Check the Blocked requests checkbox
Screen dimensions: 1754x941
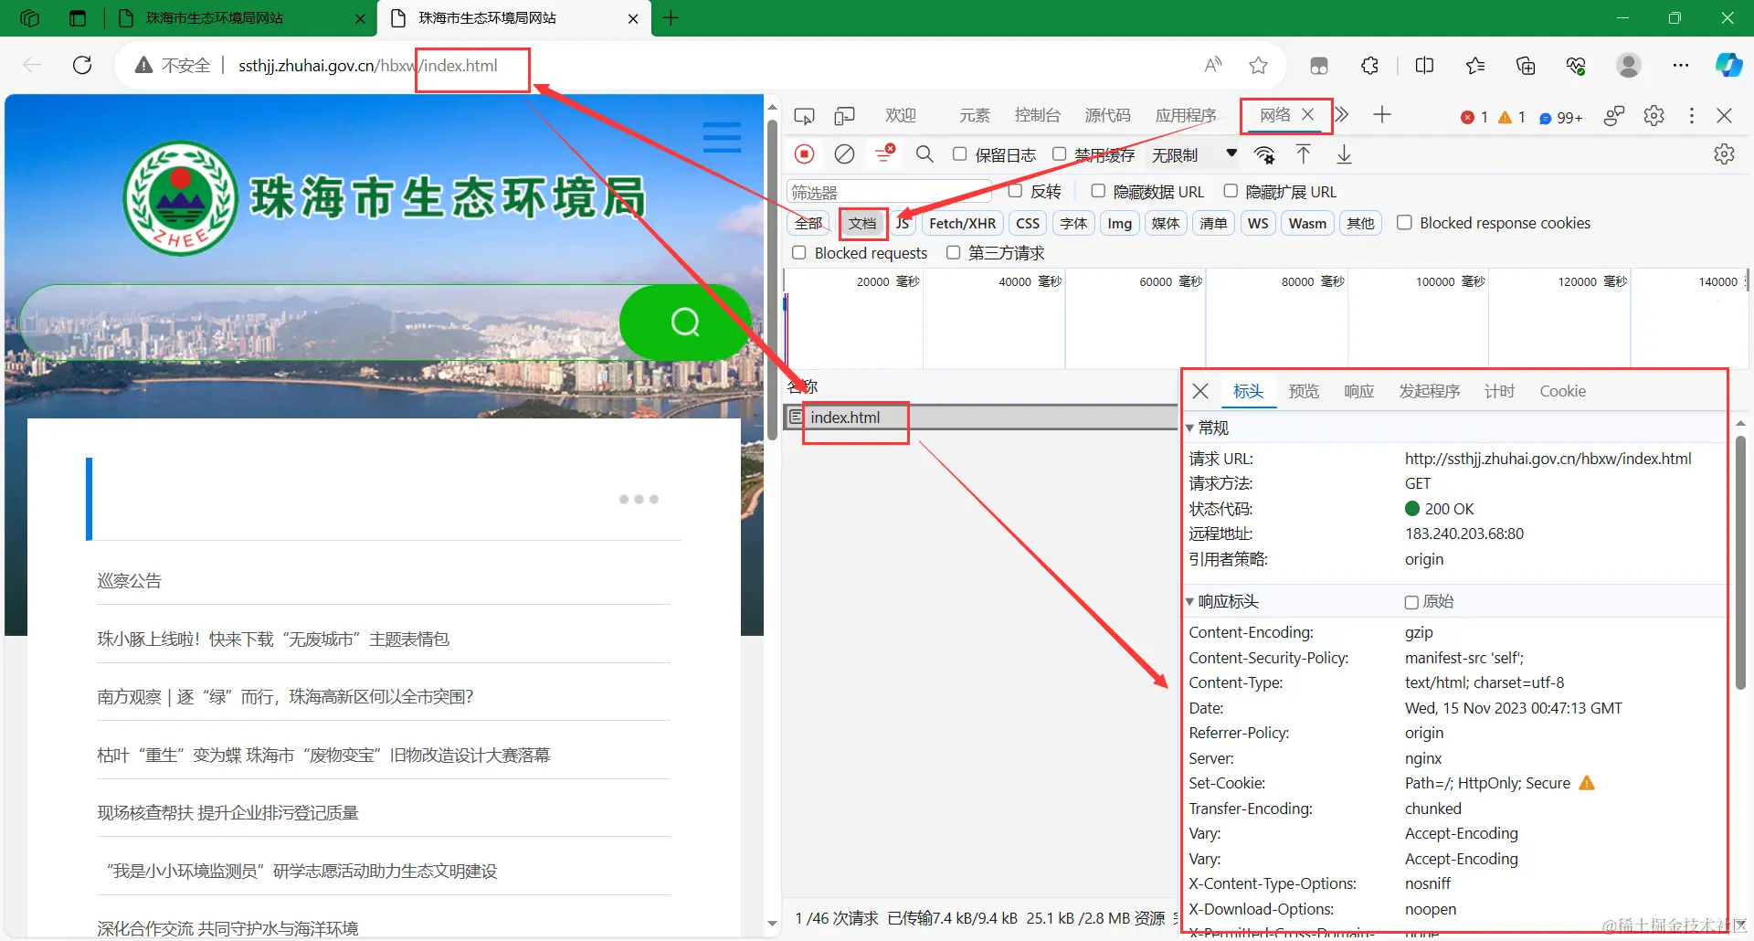tap(799, 252)
